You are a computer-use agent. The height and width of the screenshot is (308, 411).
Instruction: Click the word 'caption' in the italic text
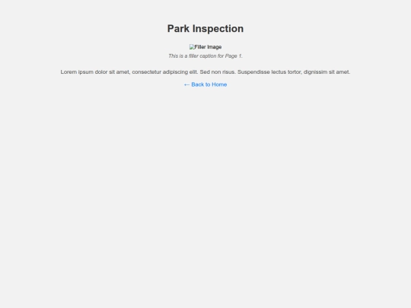pyautogui.click(x=208, y=56)
